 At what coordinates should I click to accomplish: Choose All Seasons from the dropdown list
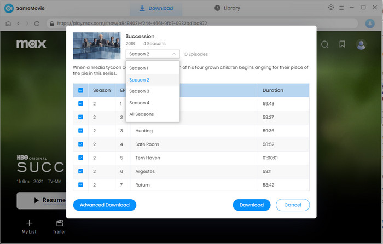(x=141, y=114)
